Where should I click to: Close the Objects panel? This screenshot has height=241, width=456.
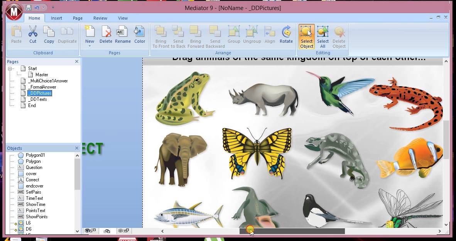77,148
